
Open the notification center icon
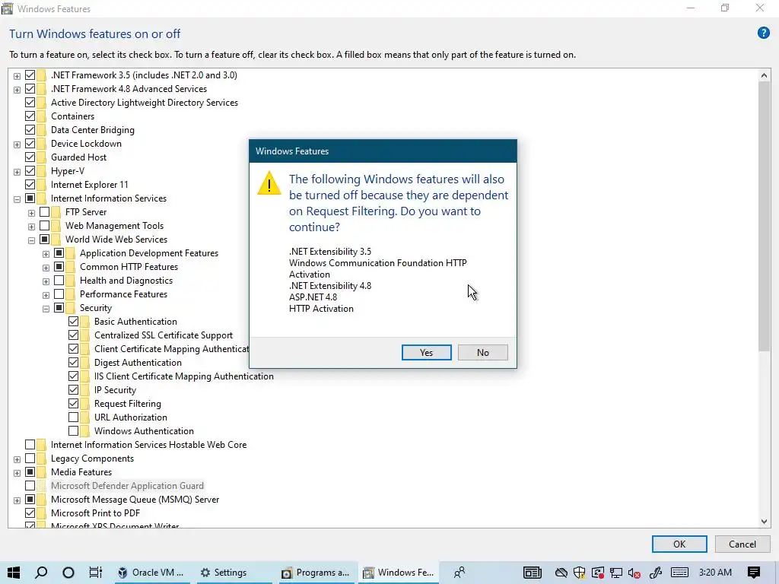click(x=754, y=573)
